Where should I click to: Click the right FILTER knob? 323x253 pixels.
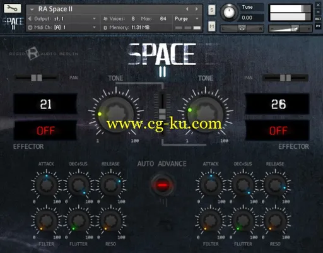pos(211,220)
